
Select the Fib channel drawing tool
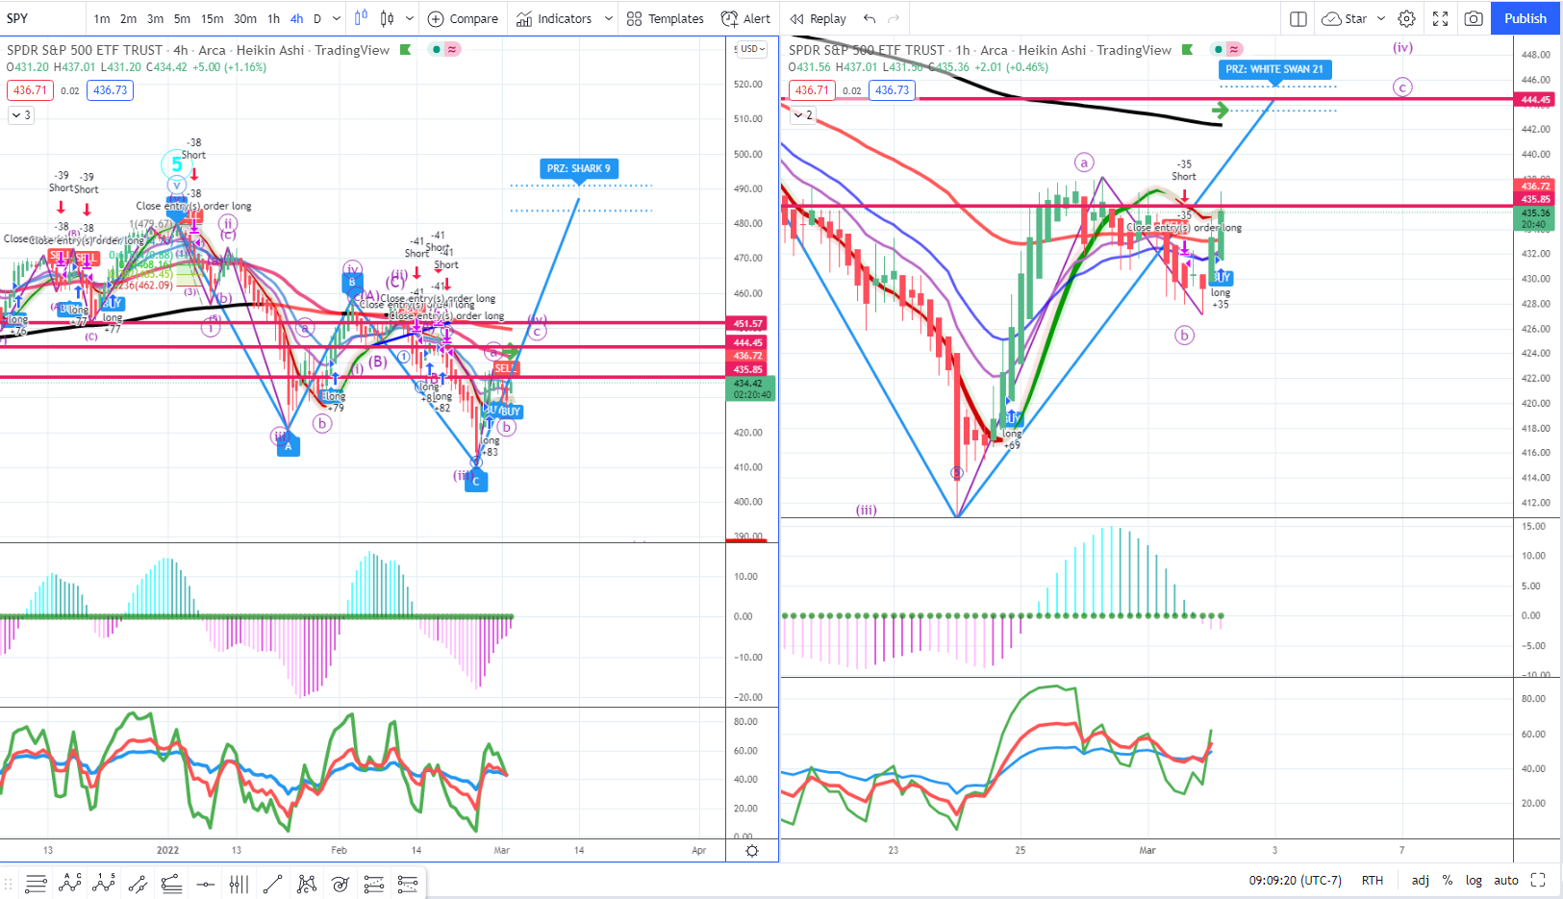[x=373, y=883]
